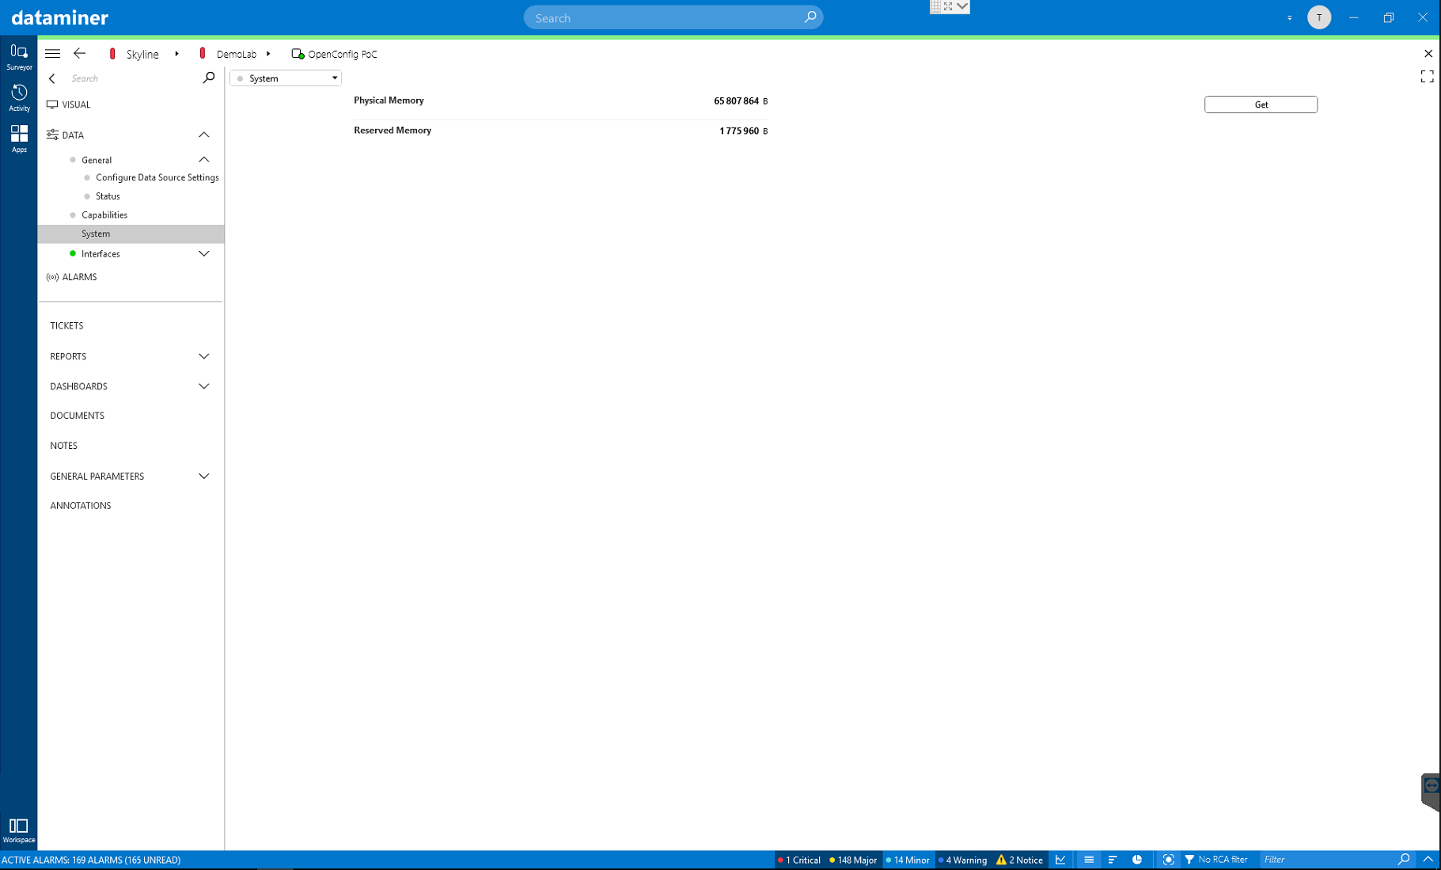Expand the alarm console with up chevron
Image resolution: width=1441 pixels, height=870 pixels.
pos(1428,859)
